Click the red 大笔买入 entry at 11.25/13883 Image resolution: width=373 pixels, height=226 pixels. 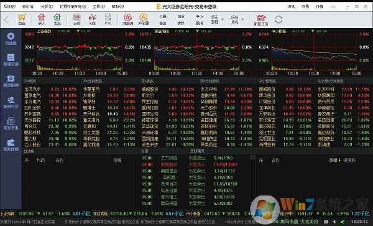(x=190, y=164)
